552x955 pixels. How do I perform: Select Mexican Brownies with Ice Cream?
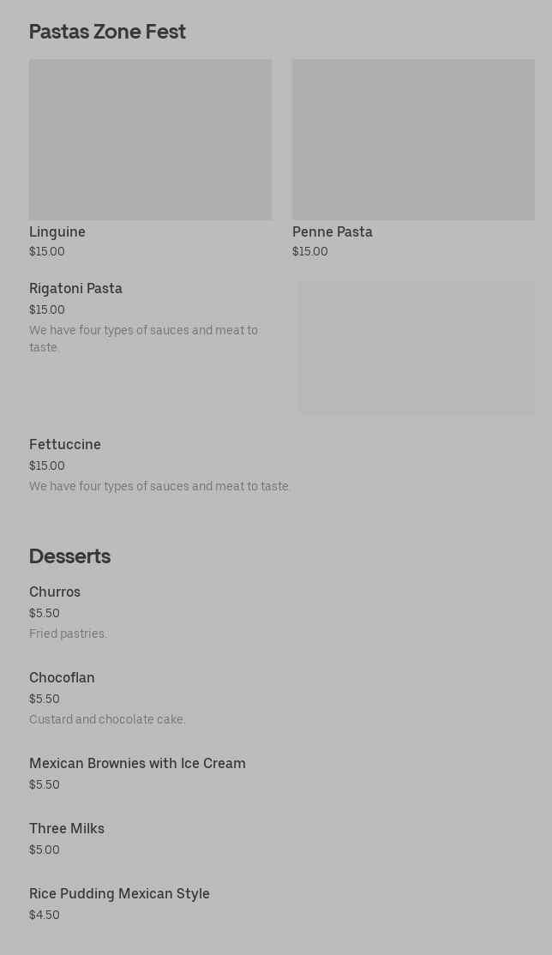click(137, 764)
